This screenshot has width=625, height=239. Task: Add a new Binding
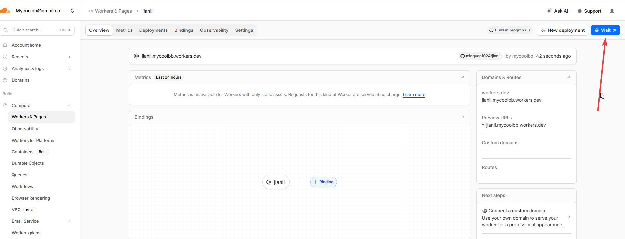(x=323, y=182)
